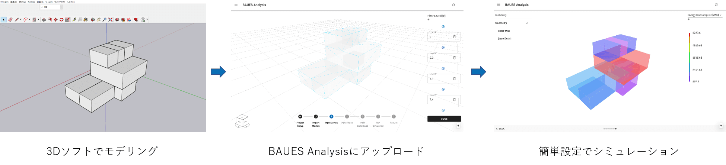This screenshot has height=165, width=726.
Task: Select the Move tool with red arrows
Action: [x=56, y=20]
